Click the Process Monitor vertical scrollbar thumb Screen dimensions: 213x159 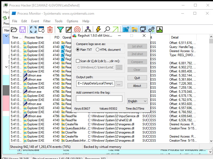[211, 41]
